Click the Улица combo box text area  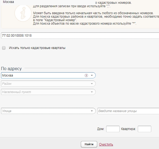point(46,111)
